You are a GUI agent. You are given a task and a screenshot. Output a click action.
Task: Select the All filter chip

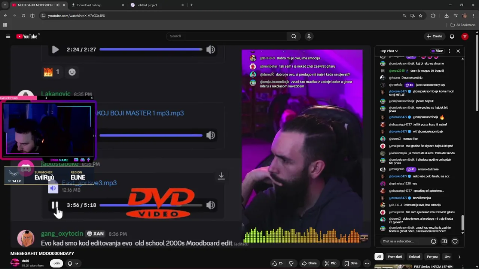(379, 257)
